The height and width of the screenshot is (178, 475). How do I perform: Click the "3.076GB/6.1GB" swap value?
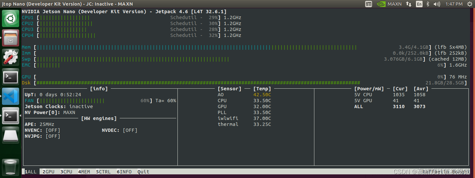403,59
